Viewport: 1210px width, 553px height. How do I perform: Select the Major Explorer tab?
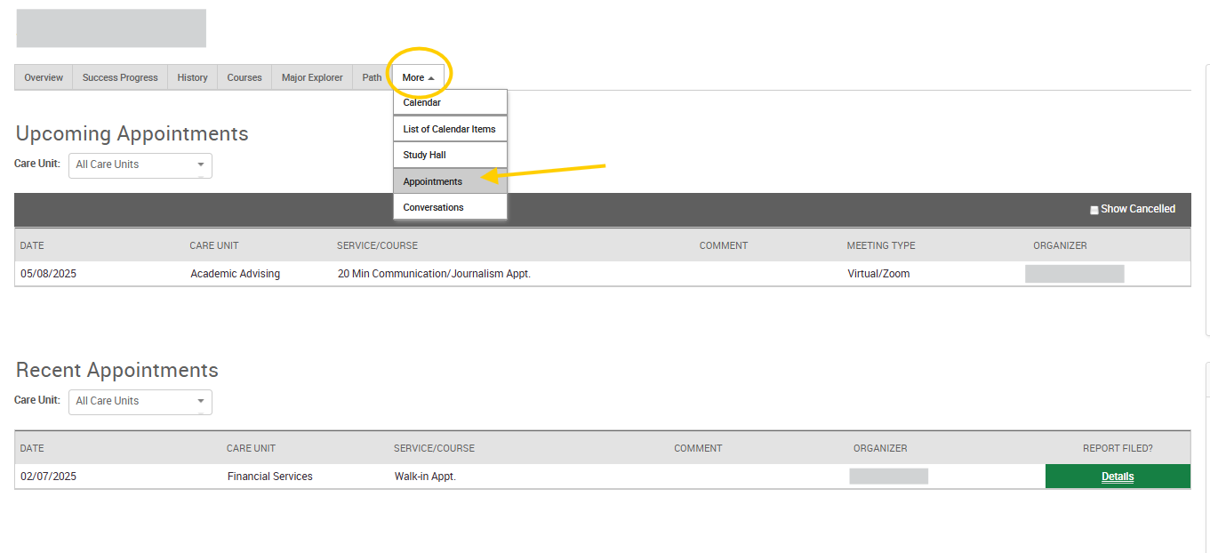click(x=312, y=77)
